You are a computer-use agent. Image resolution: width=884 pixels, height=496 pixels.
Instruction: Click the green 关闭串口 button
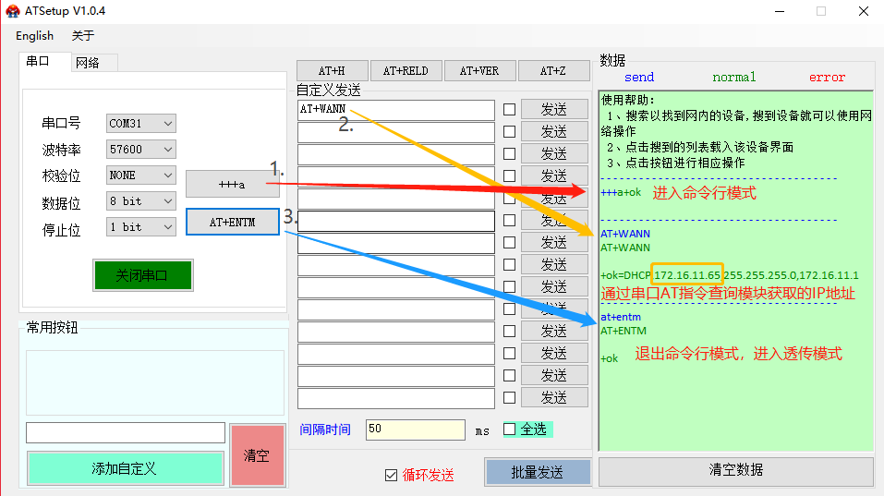click(x=141, y=275)
